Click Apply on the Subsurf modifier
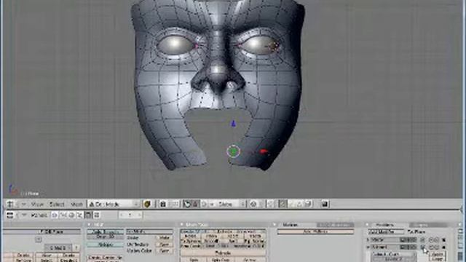Image resolution: width=466 pixels, height=262 pixels. [438, 255]
